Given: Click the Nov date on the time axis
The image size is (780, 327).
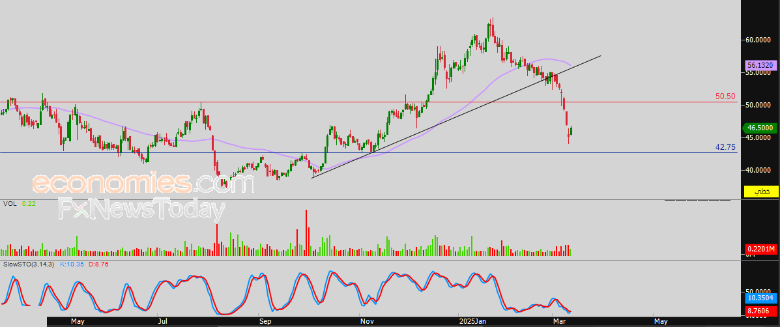Looking at the screenshot, I should coord(368,322).
